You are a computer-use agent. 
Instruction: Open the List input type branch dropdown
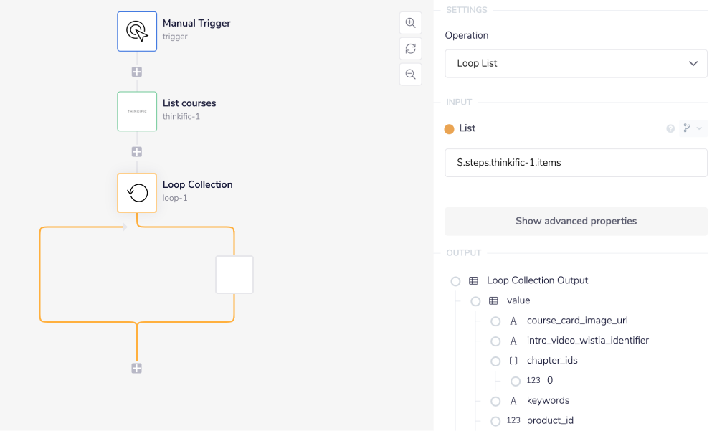tap(692, 128)
